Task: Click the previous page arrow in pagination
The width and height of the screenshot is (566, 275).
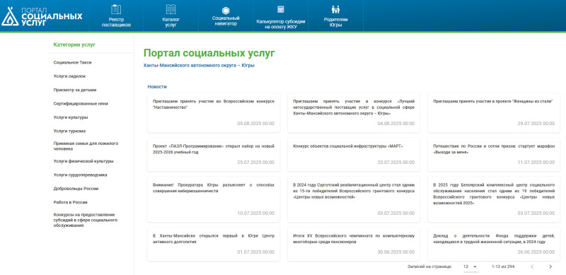Action: tap(532, 267)
